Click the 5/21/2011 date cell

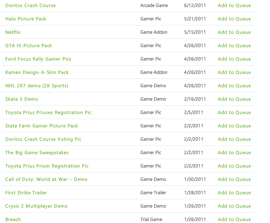tap(195, 19)
